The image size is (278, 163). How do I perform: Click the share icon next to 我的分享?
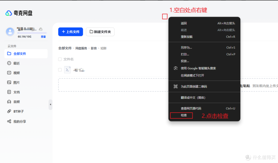pyautogui.click(x=9, y=121)
